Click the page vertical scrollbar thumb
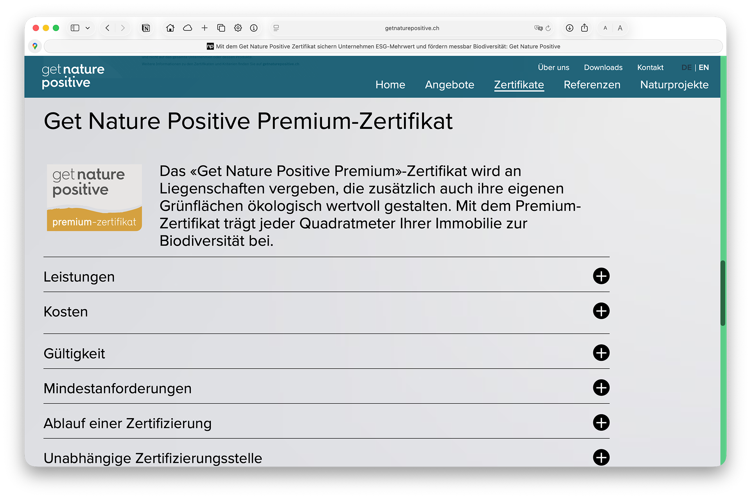The image size is (751, 499). [x=723, y=293]
